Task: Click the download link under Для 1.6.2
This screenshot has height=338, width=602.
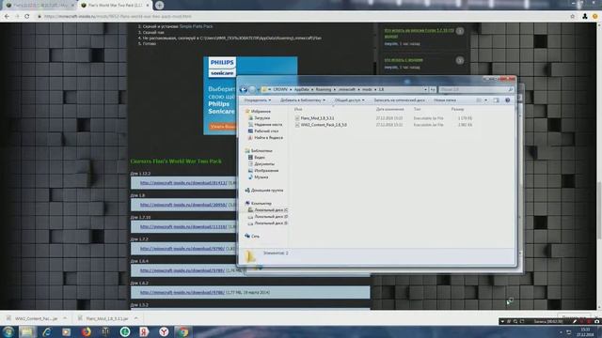Action: pos(182,292)
